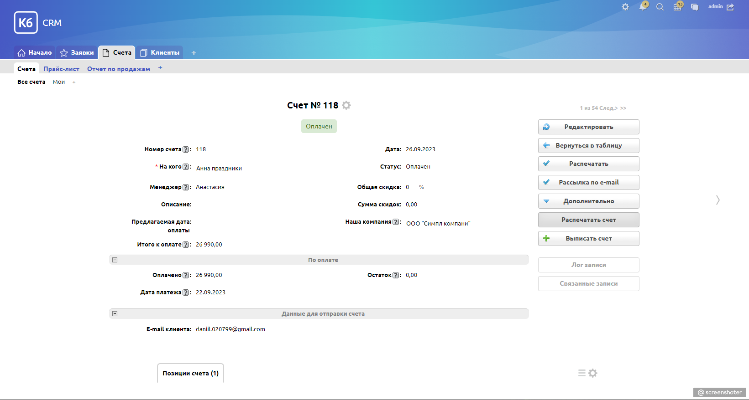The image size is (749, 400).
Task: Open the calendar icon with badge
Action: [678, 6]
